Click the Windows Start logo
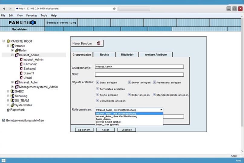This screenshot has height=163, width=244. pyautogui.click(x=3, y=160)
